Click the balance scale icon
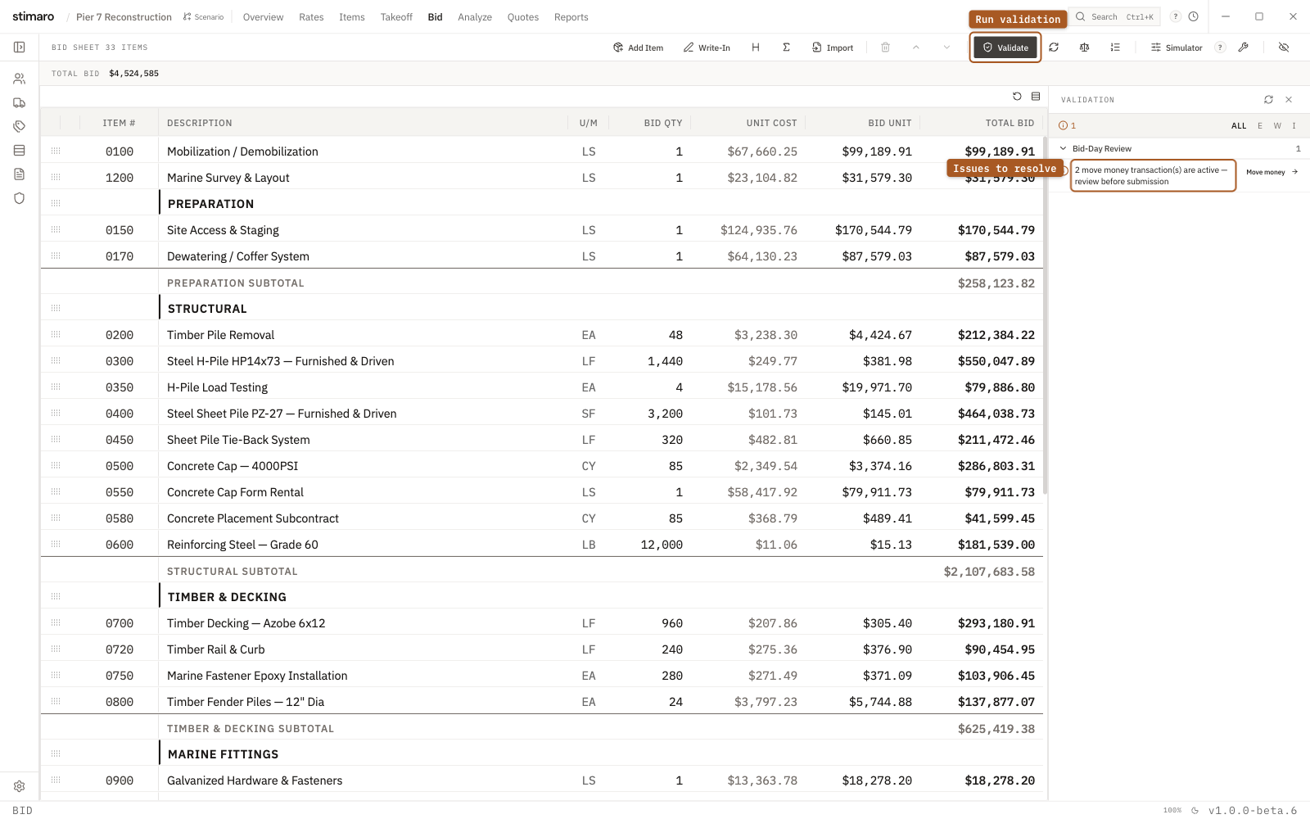Viewport: 1310px width, 819px height. (1084, 48)
